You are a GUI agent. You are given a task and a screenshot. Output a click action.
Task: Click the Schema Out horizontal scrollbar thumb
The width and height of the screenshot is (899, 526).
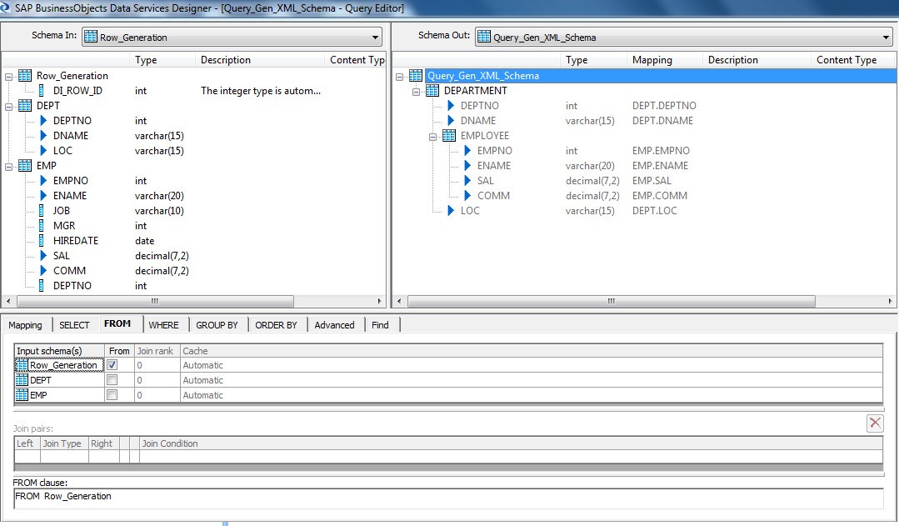tap(612, 301)
